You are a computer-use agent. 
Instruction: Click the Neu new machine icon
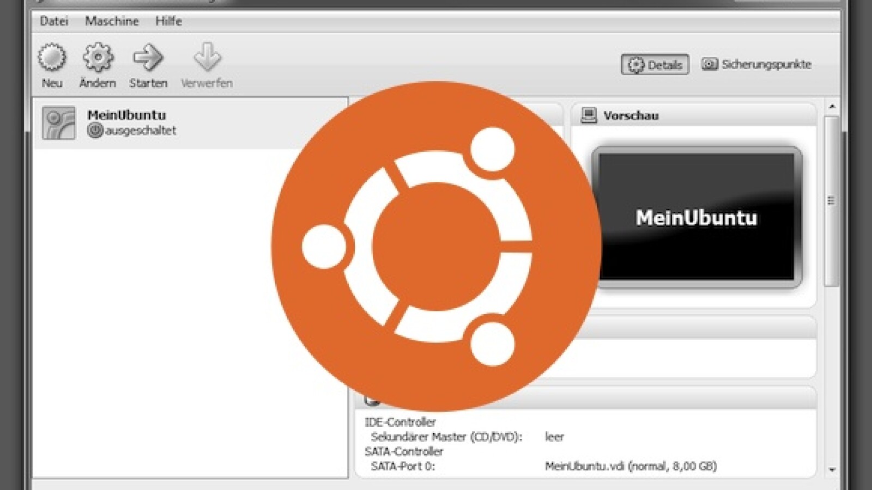(x=52, y=58)
